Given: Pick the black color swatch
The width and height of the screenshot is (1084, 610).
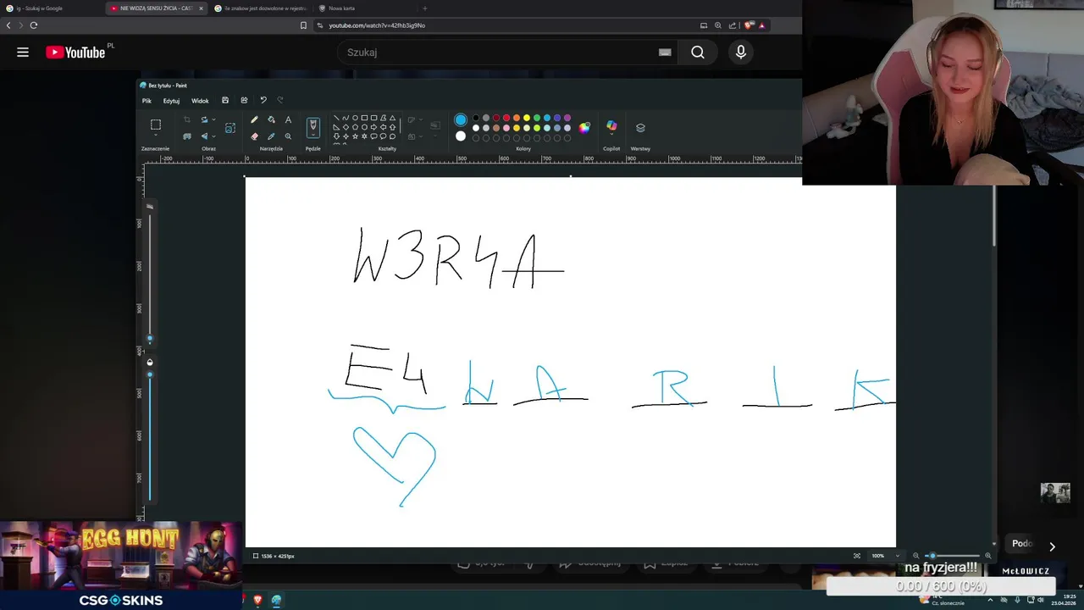Looking at the screenshot, I should click(476, 118).
